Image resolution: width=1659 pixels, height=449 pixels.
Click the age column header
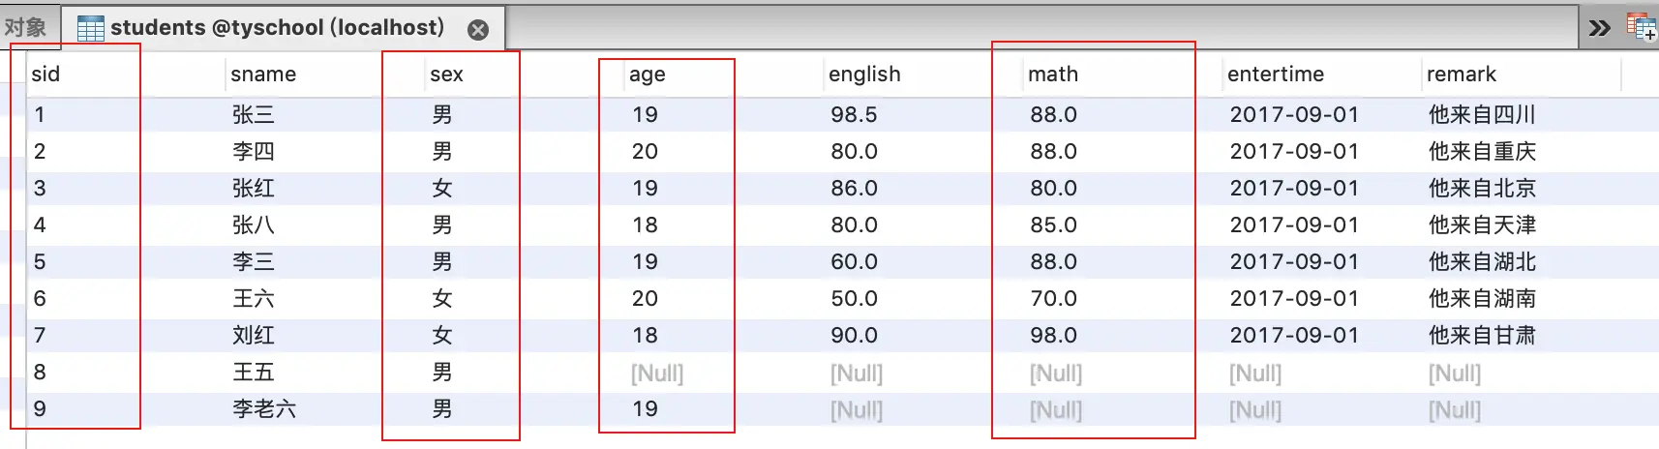point(647,75)
